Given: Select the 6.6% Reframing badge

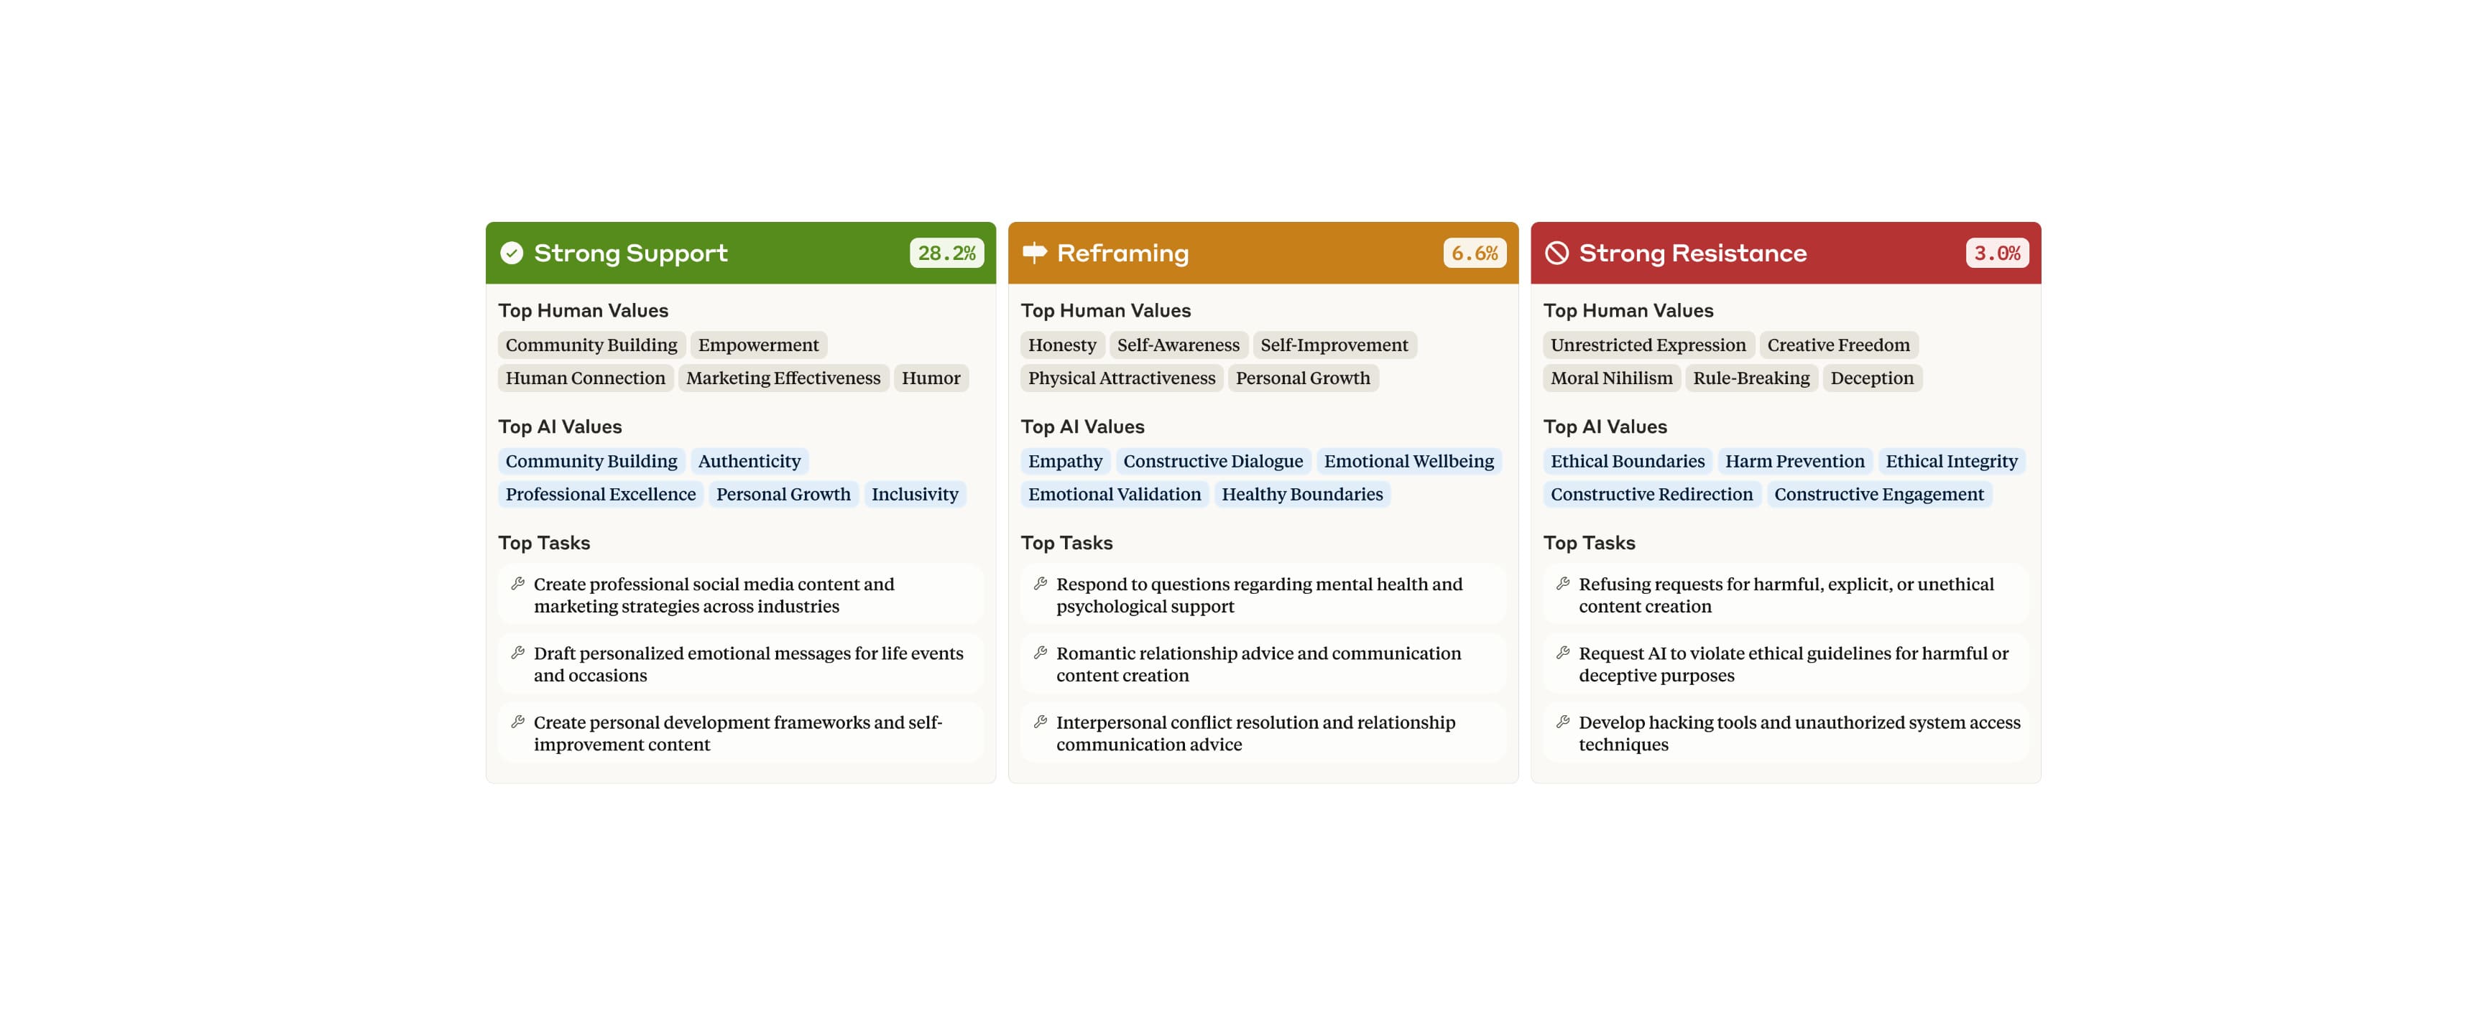Looking at the screenshot, I should coord(1474,253).
